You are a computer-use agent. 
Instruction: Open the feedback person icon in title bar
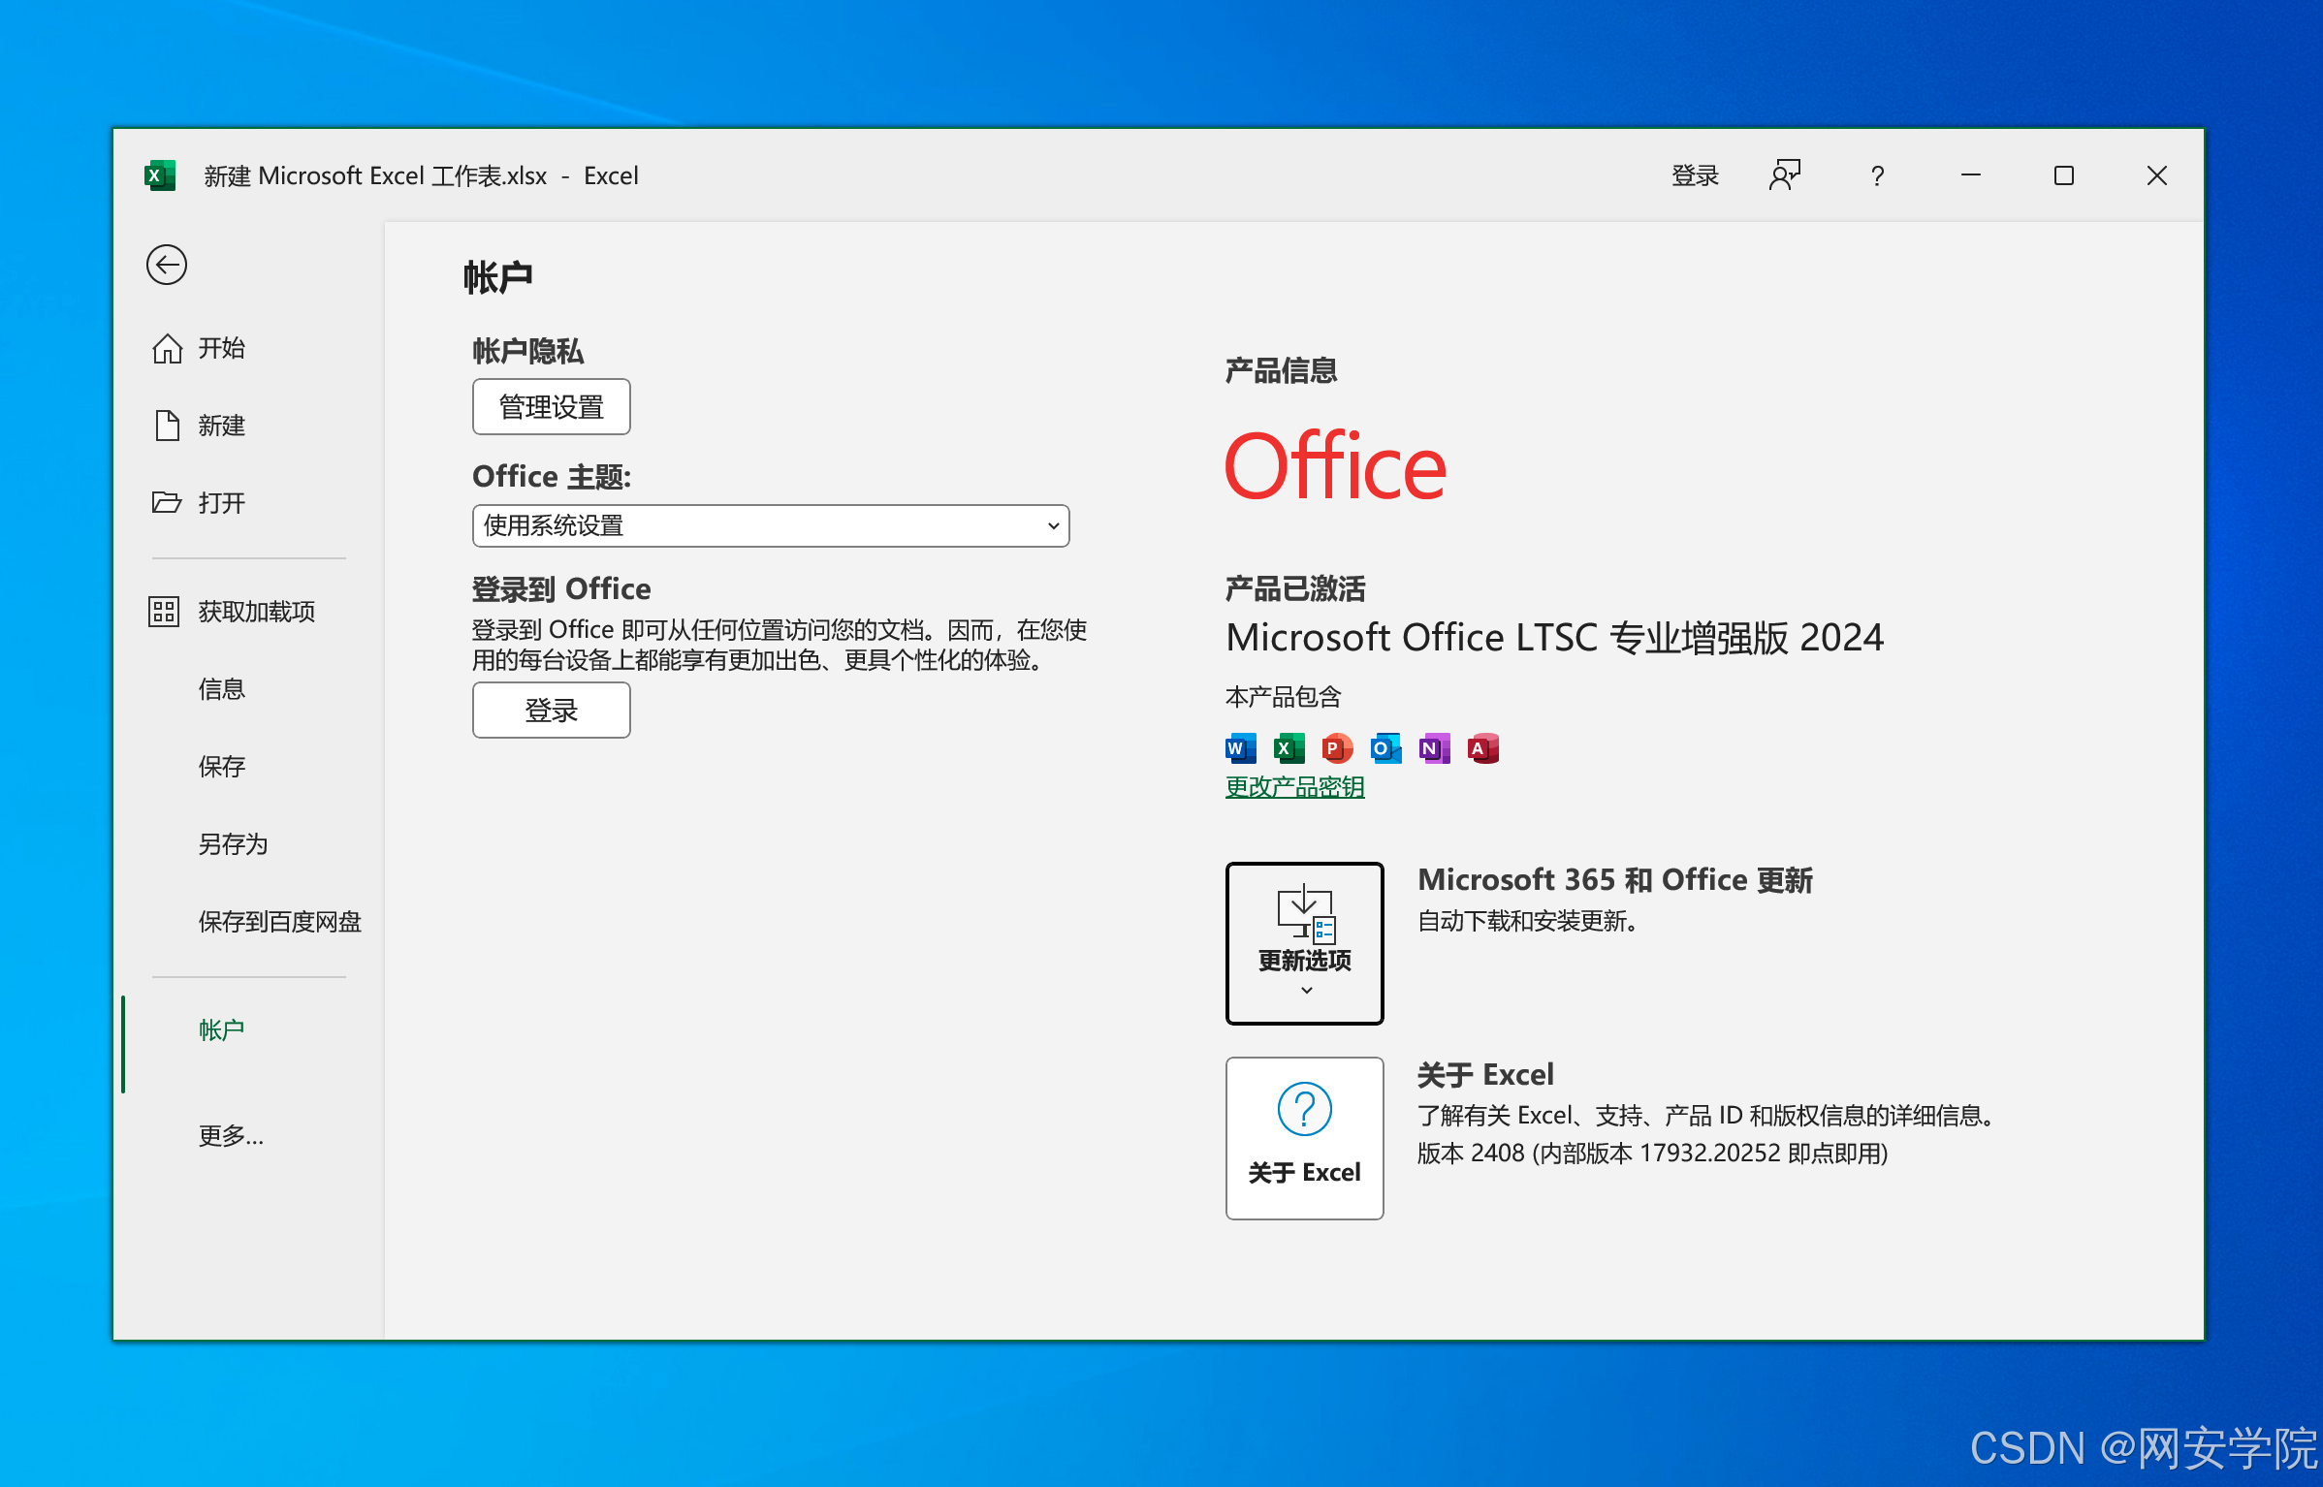click(1784, 175)
